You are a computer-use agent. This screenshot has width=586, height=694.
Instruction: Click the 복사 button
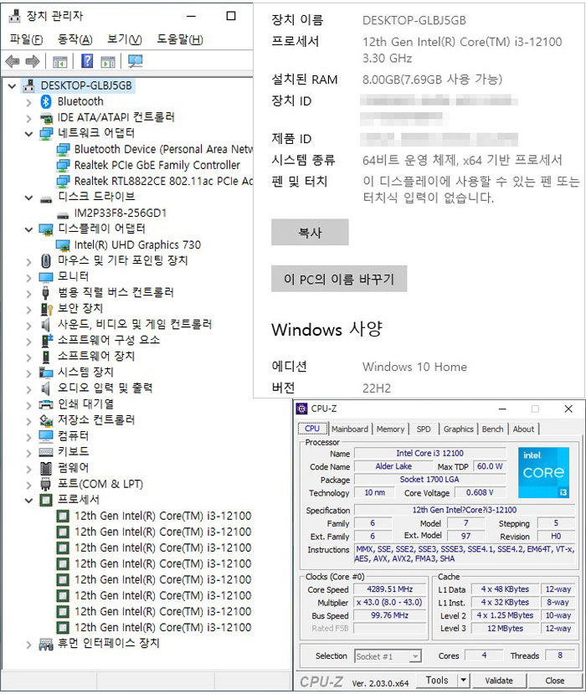[x=310, y=232]
